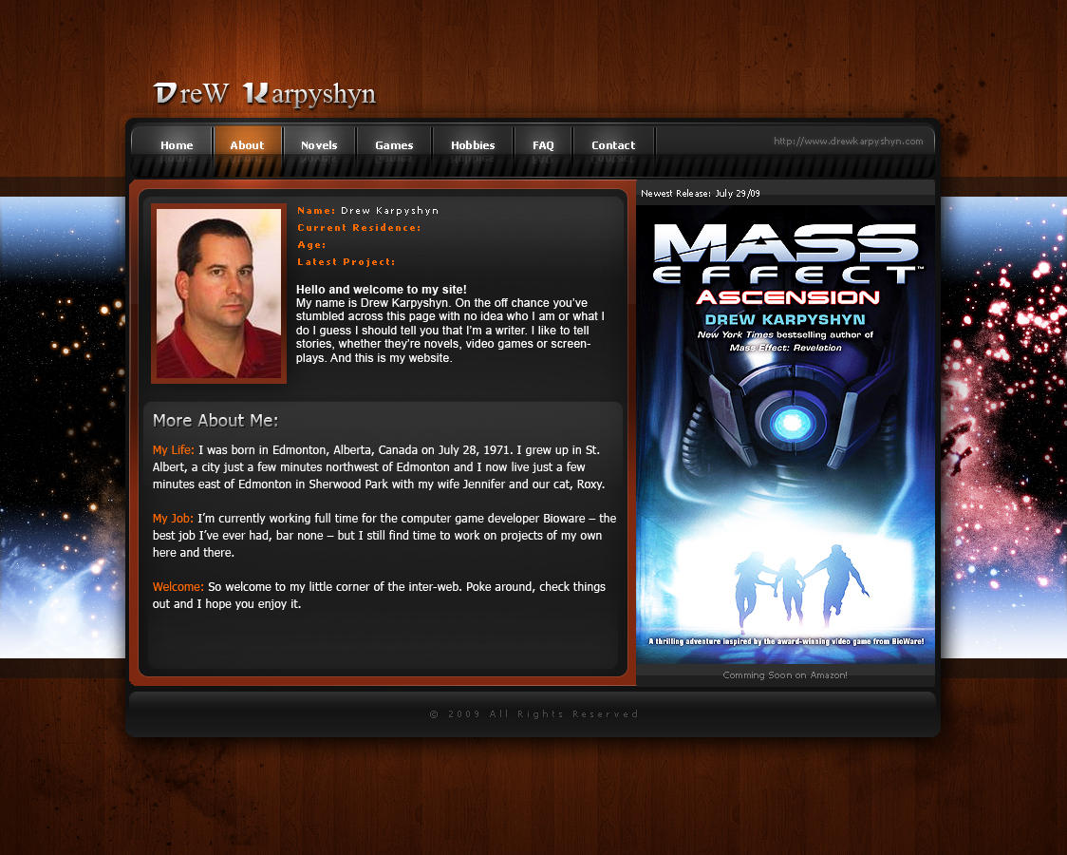
Task: Click the My Job paragraph label
Action: click(173, 518)
